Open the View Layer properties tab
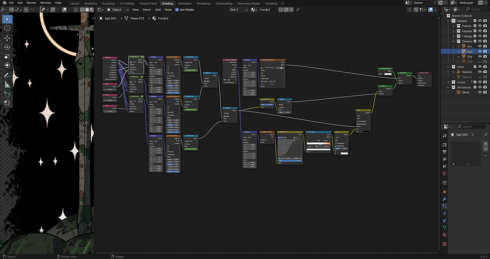The width and height of the screenshot is (490, 259). pos(444,159)
